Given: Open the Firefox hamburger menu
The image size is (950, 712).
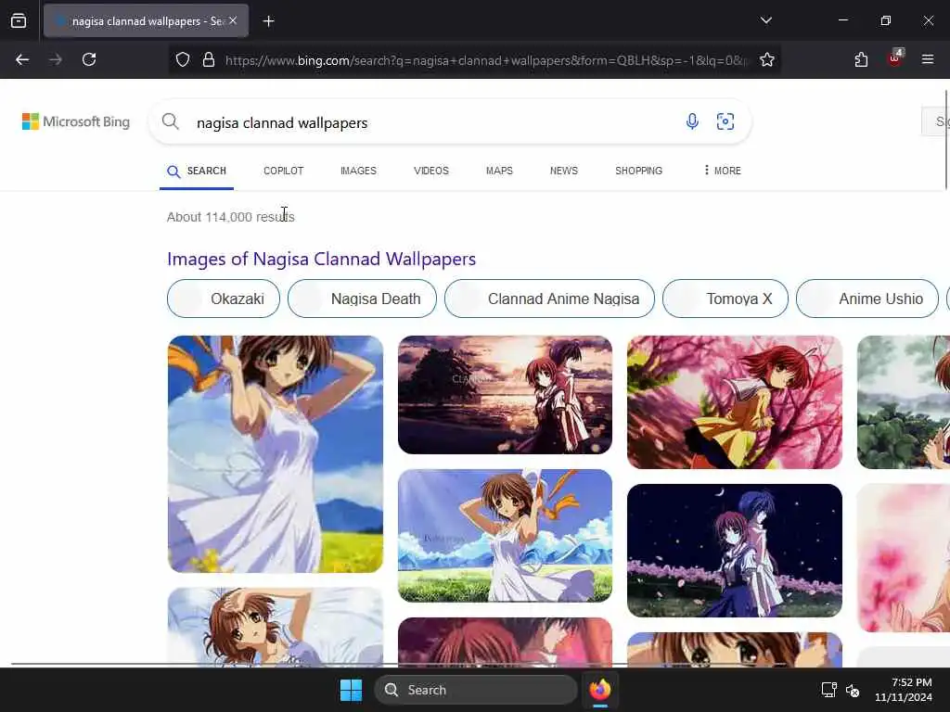Looking at the screenshot, I should coord(928,59).
